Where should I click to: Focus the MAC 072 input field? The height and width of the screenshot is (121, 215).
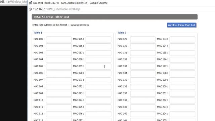(98, 87)
